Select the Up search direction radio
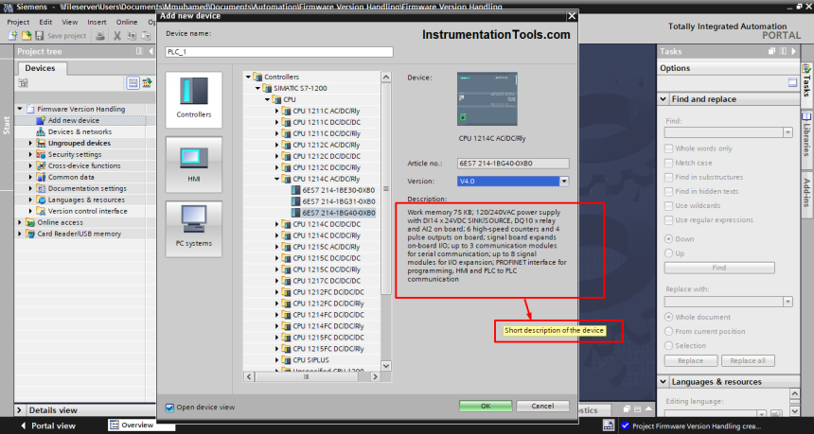This screenshot has width=814, height=434. [668, 253]
